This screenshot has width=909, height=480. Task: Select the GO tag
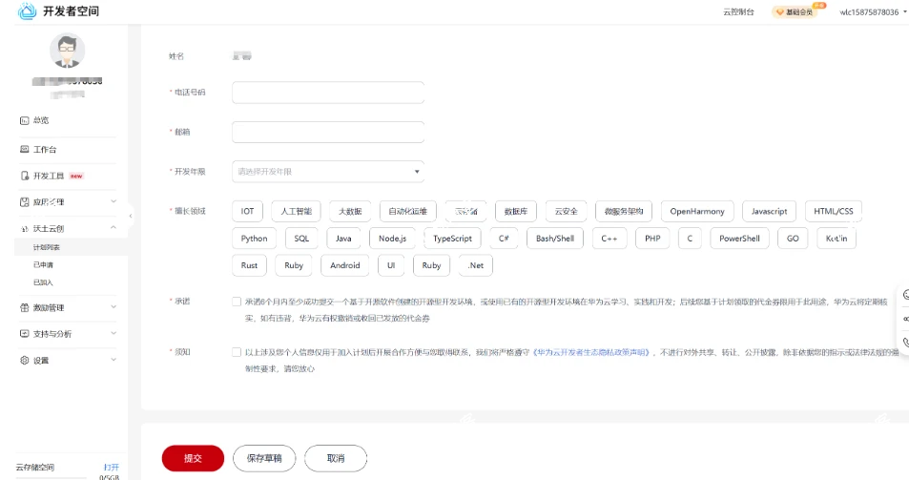coord(793,239)
